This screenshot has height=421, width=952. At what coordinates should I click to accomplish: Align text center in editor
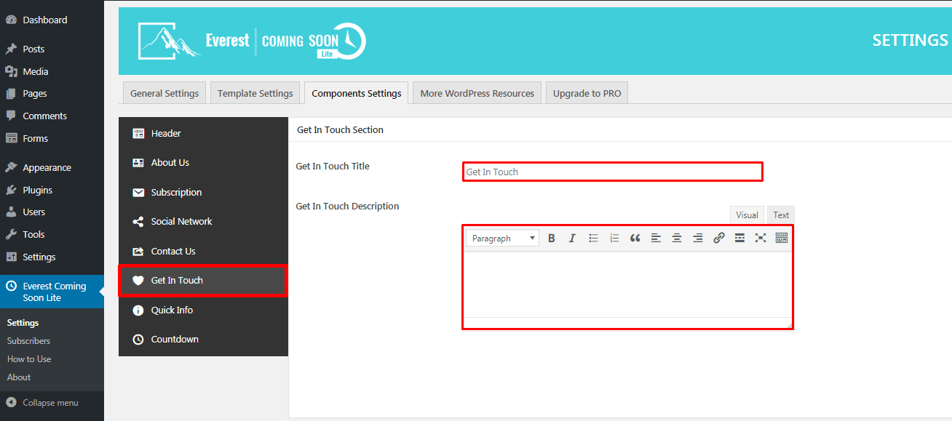click(677, 238)
